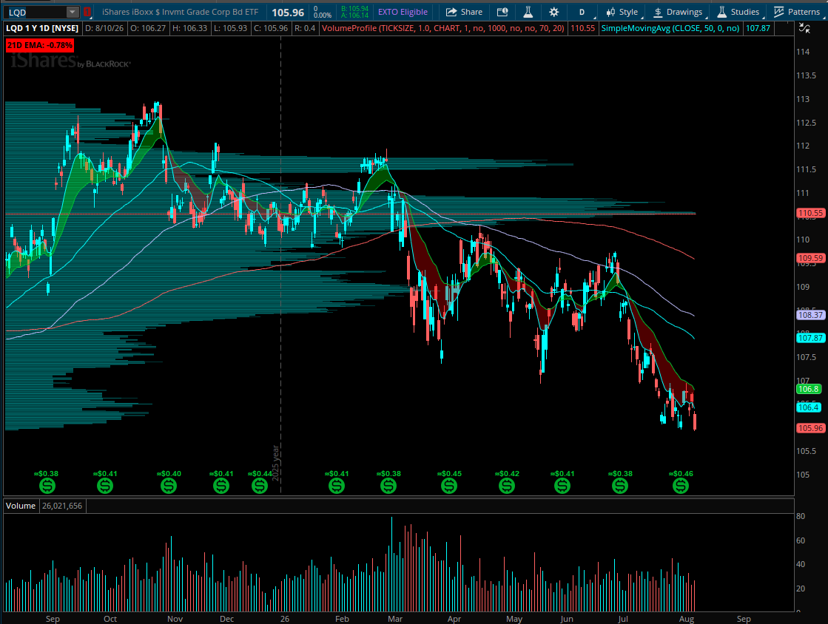Click the Aug label on time axis
This screenshot has width=828, height=624.
tap(687, 619)
